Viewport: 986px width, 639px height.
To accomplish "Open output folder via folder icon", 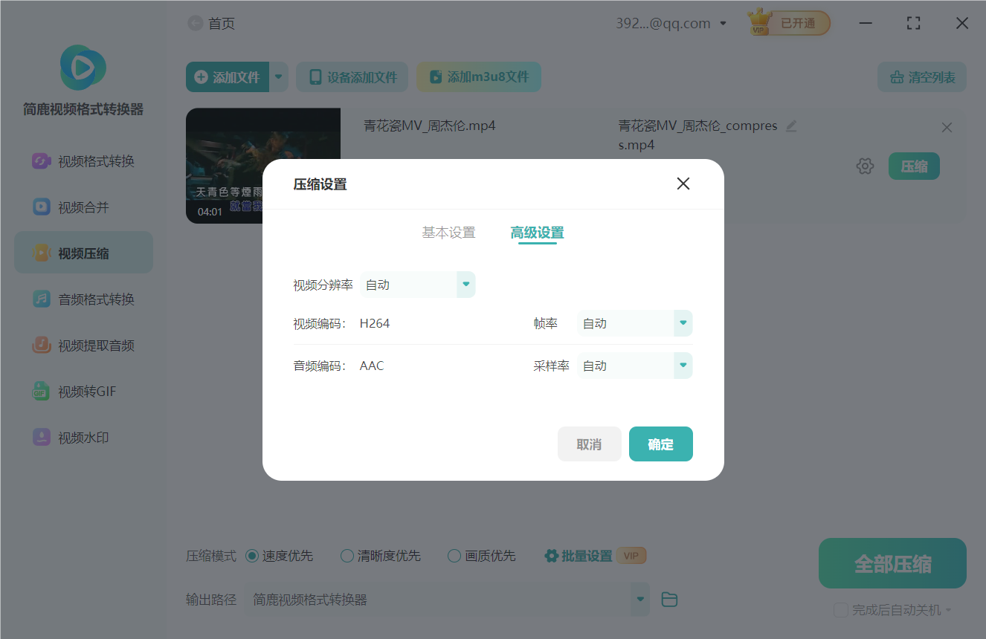I will pos(668,599).
